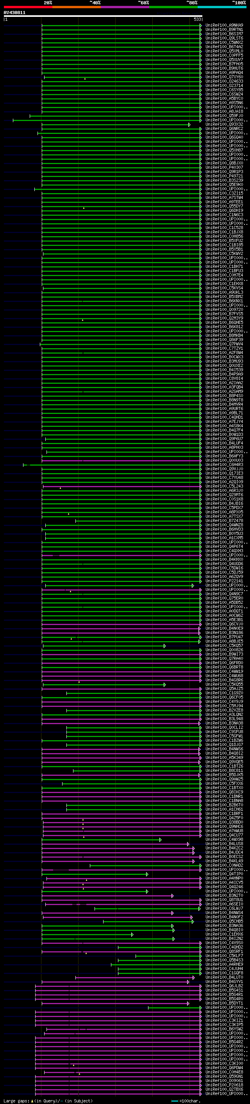Select the UniRef100_P40307 label
Screen dimensions: 250x1104
click(x=224, y=168)
